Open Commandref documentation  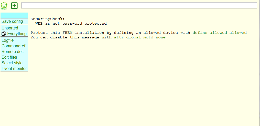pyautogui.click(x=13, y=46)
